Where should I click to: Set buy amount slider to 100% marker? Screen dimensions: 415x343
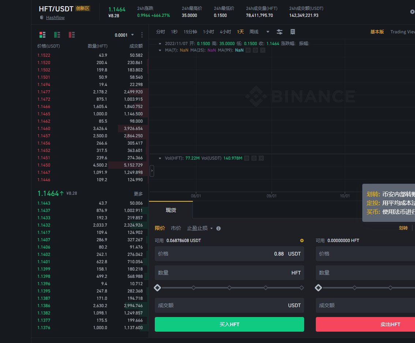302,288
